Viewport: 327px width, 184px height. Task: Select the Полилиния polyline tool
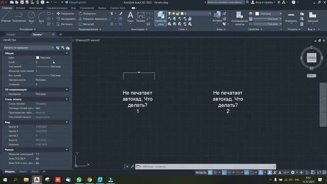tap(19, 17)
